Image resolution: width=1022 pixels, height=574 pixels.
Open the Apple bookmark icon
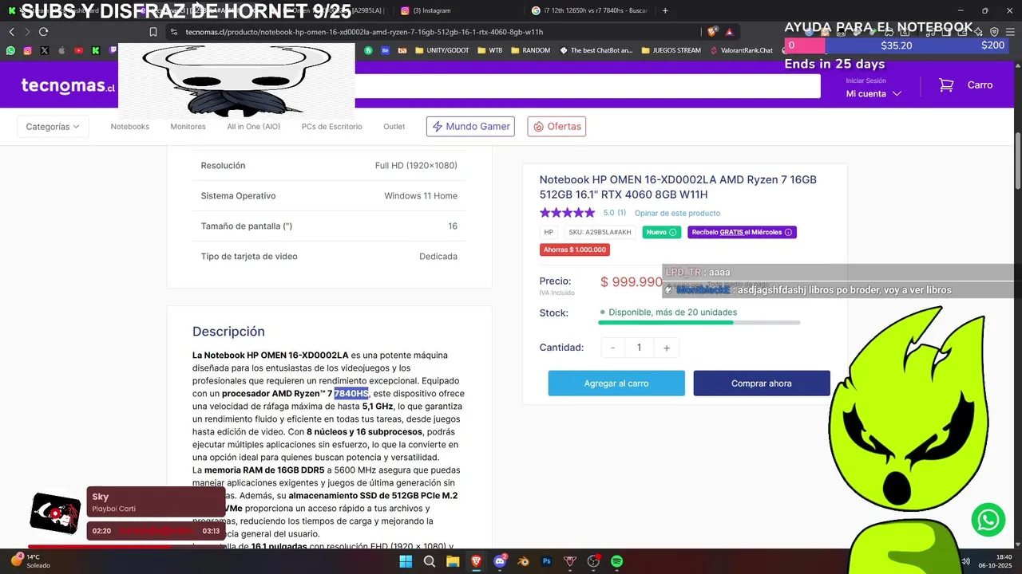coord(61,50)
